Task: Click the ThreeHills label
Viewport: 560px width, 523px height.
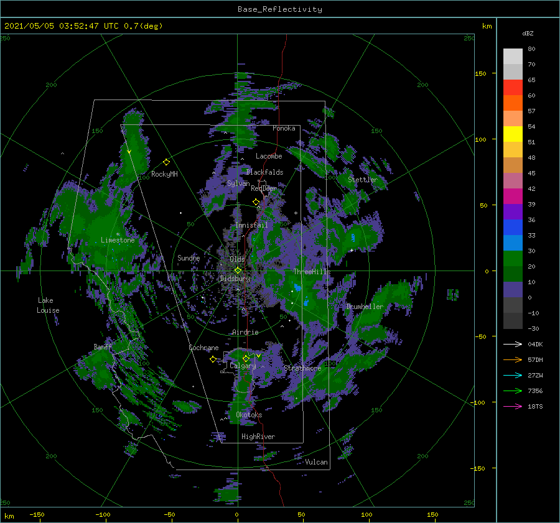Action: [312, 272]
